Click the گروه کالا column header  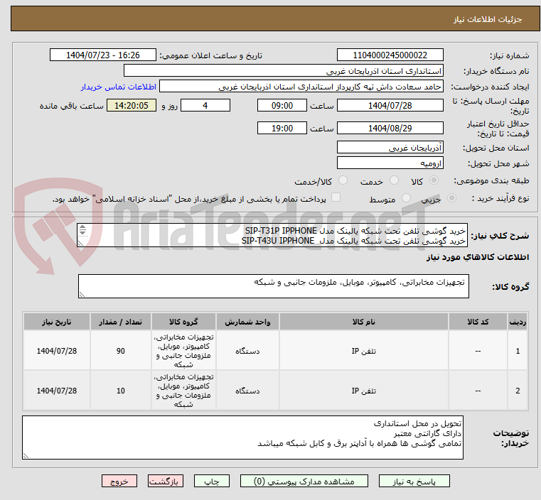pos(183,322)
